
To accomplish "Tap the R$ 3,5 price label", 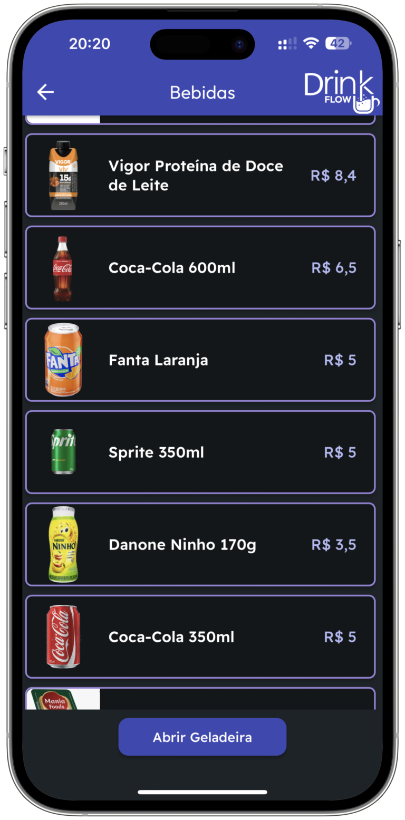I will pos(334,545).
